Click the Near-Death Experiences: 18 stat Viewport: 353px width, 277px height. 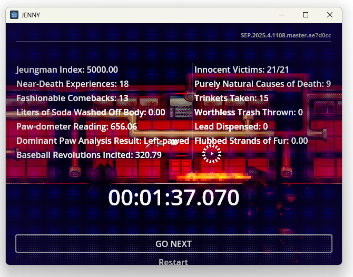tap(73, 84)
